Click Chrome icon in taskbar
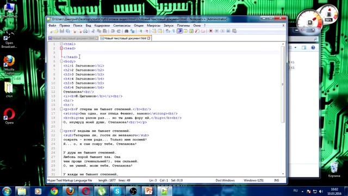The width and height of the screenshot is (348, 196). 54,191
